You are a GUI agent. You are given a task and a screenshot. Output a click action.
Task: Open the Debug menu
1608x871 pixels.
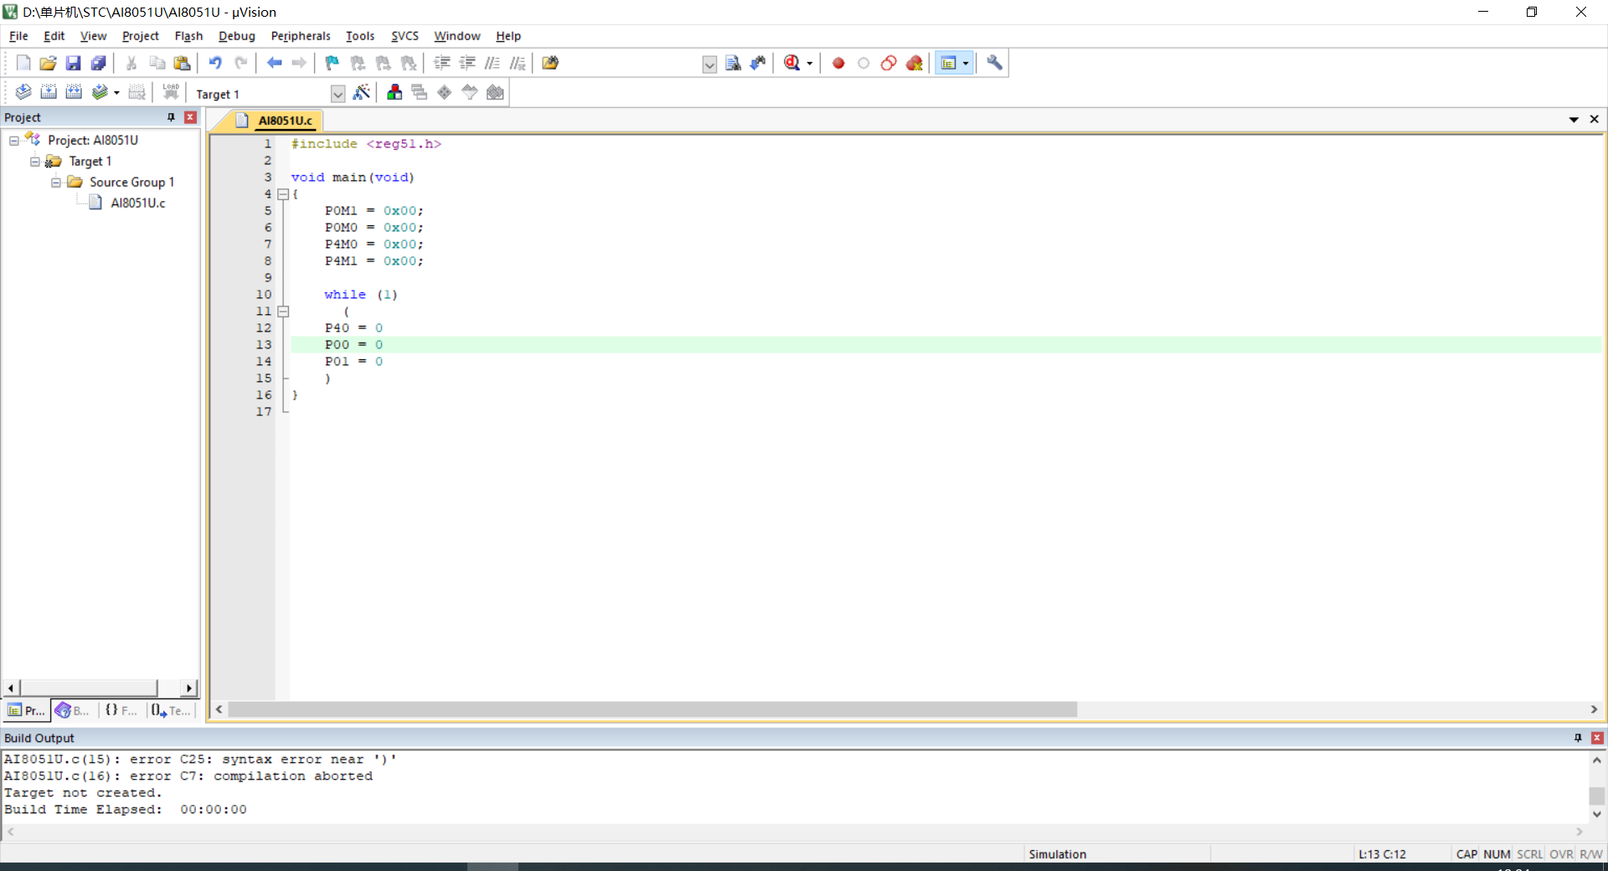pos(237,36)
